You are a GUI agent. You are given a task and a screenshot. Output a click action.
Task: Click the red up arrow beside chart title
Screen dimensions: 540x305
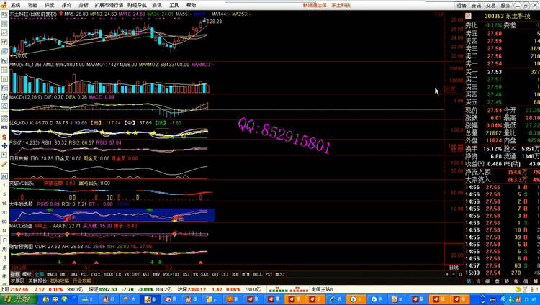[x=60, y=14]
